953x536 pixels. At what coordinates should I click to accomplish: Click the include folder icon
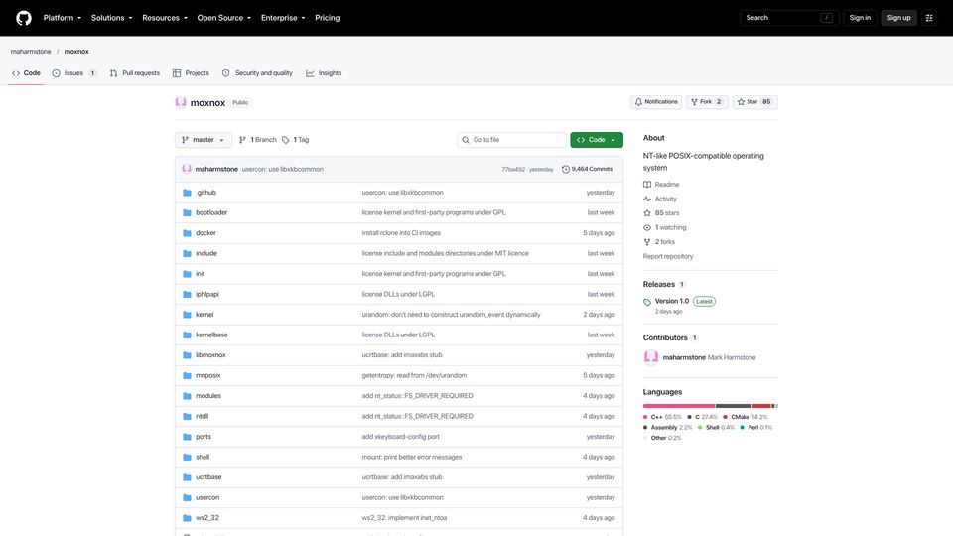pos(188,253)
